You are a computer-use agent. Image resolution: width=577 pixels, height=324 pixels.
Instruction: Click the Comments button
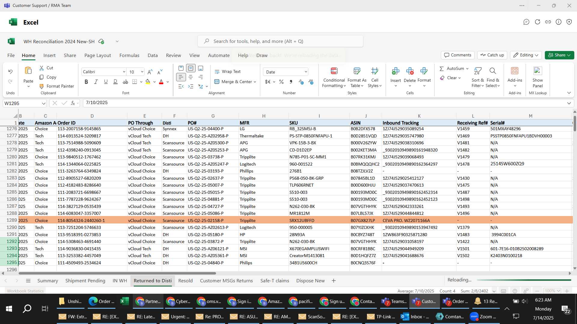coord(458,55)
